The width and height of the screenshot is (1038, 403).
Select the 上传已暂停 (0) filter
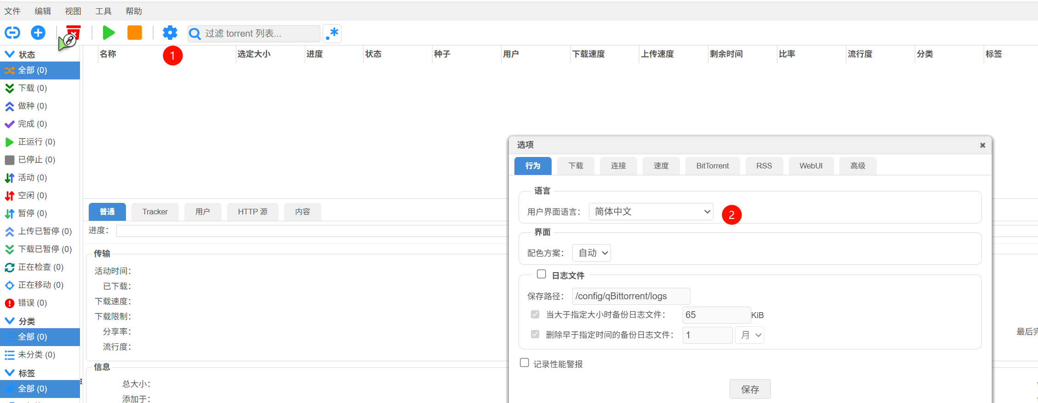pyautogui.click(x=40, y=231)
